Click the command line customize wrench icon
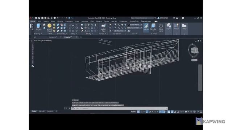 pos(69,108)
